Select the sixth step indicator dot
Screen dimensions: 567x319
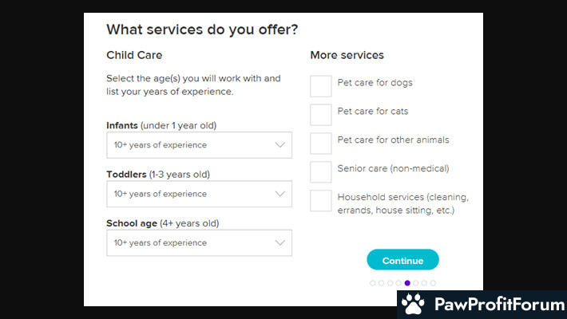(416, 283)
